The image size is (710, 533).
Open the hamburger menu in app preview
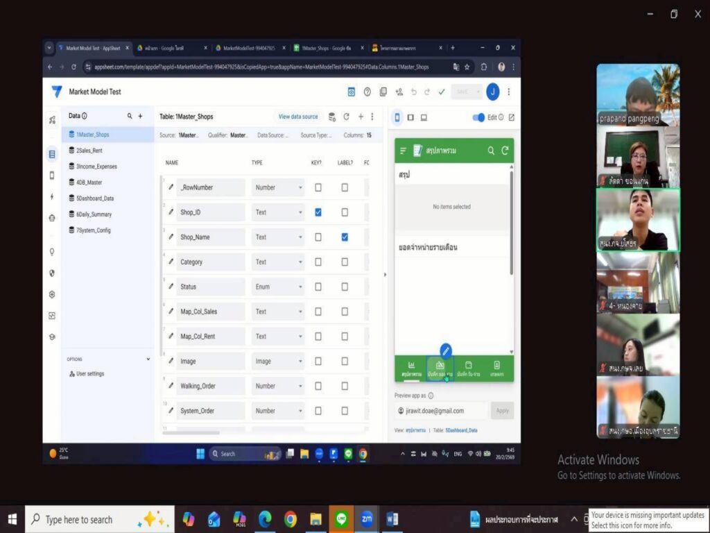coord(403,151)
